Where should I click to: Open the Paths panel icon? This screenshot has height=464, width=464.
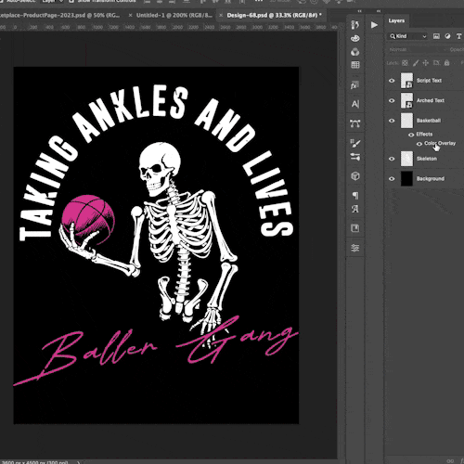pyautogui.click(x=355, y=123)
